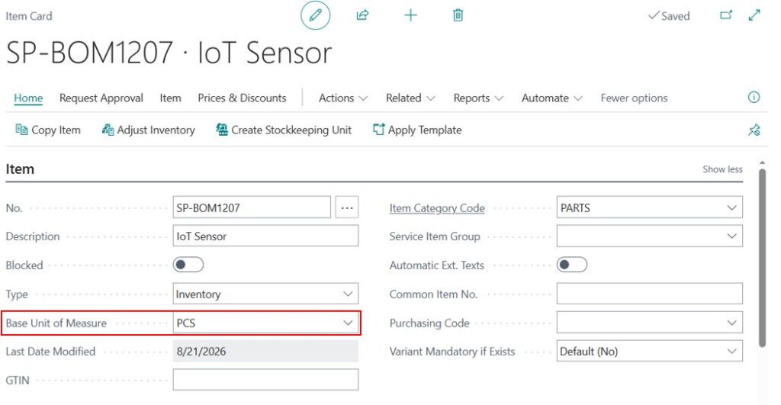Open the Variant Mandatory if Exists dropdown
Screen dimensions: 781x405
pyautogui.click(x=731, y=351)
